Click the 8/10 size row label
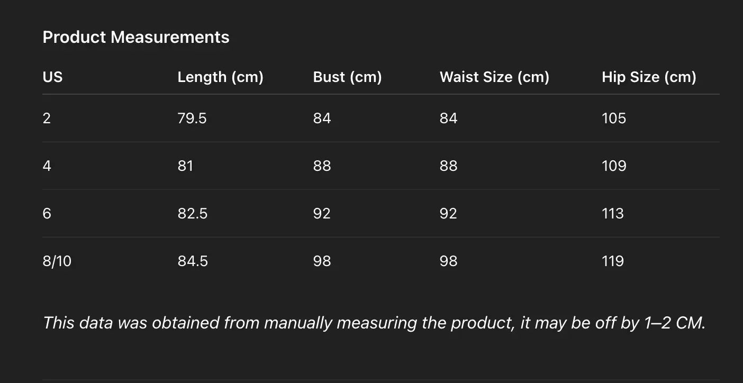 (x=57, y=261)
